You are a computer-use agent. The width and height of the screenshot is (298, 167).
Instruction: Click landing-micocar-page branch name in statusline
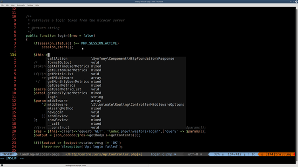(40, 154)
